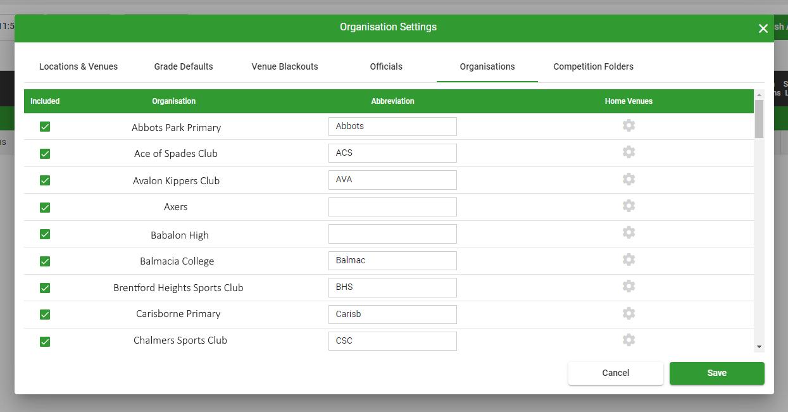
Task: Open home venues gear for Balmacia College
Action: pos(629,259)
